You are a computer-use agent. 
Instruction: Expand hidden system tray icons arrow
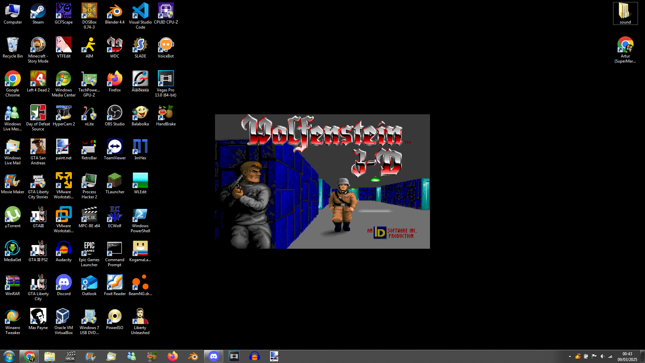(570, 356)
